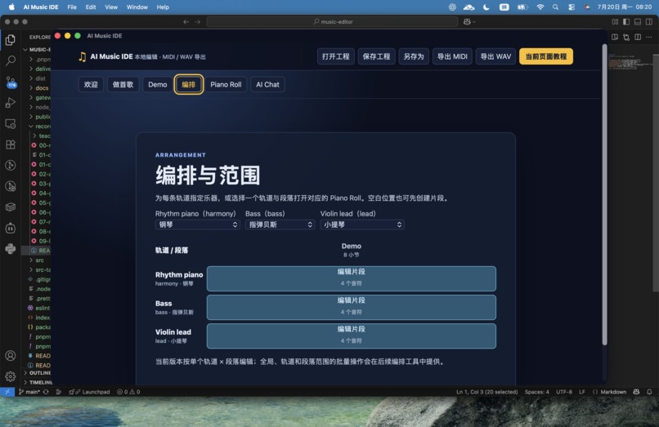Open the Copilot robot icon in activity bar

click(x=11, y=228)
